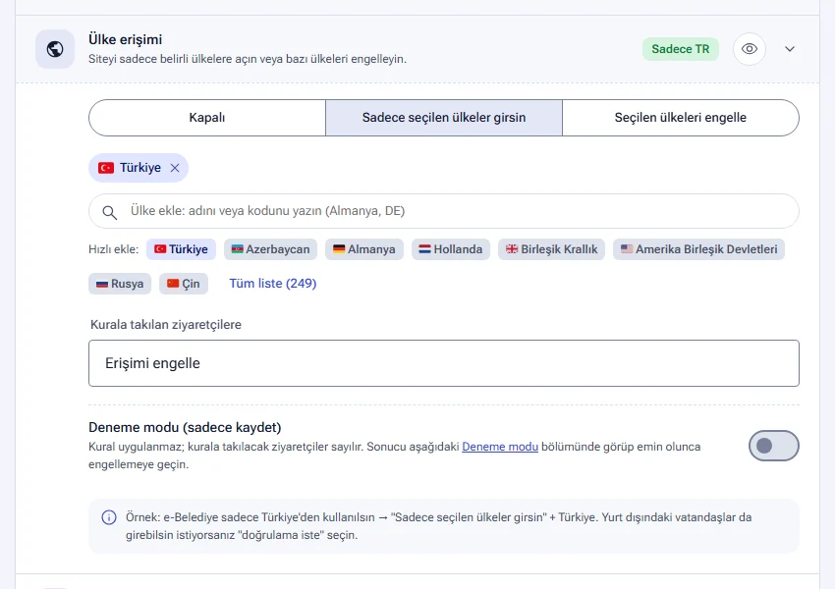Click the Sadece TR status badge
835x589 pixels.
pyautogui.click(x=680, y=49)
